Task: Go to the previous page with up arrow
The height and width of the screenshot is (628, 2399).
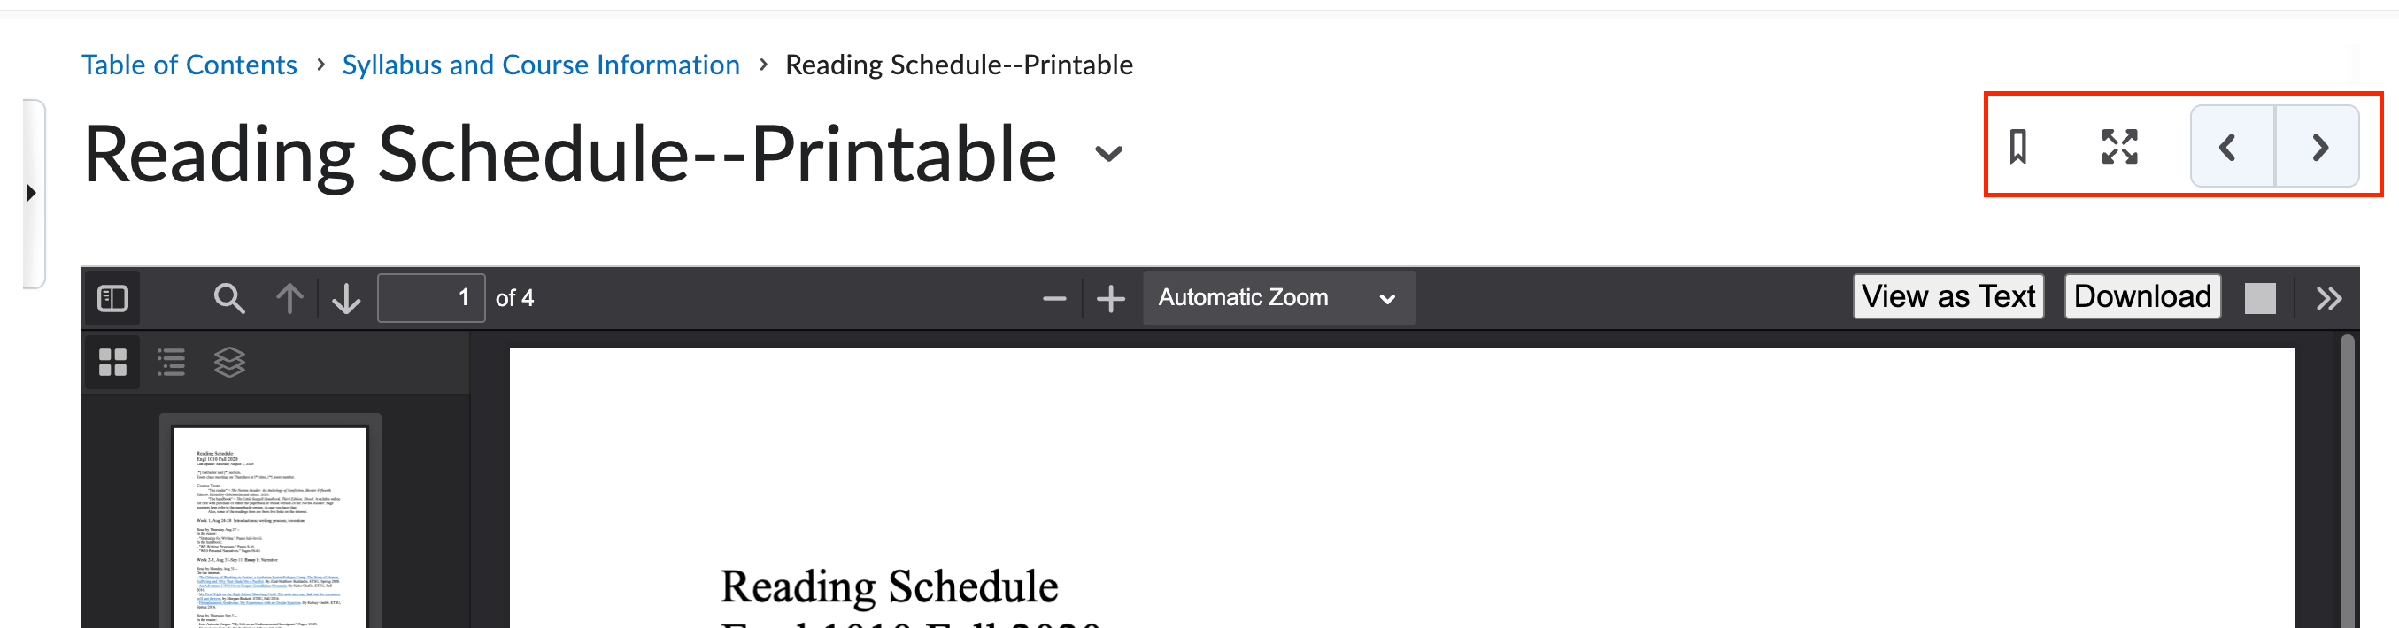Action: [289, 298]
